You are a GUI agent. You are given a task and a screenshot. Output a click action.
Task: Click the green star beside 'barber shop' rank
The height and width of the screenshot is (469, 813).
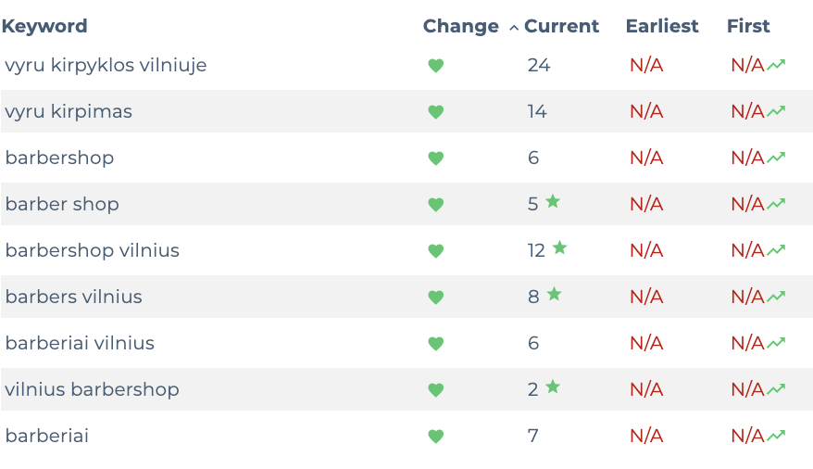pos(553,201)
